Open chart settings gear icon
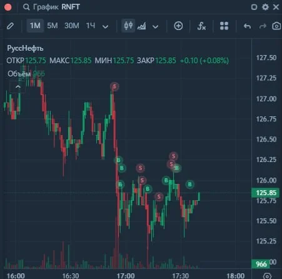This screenshot has height=279, width=282. (265, 7)
